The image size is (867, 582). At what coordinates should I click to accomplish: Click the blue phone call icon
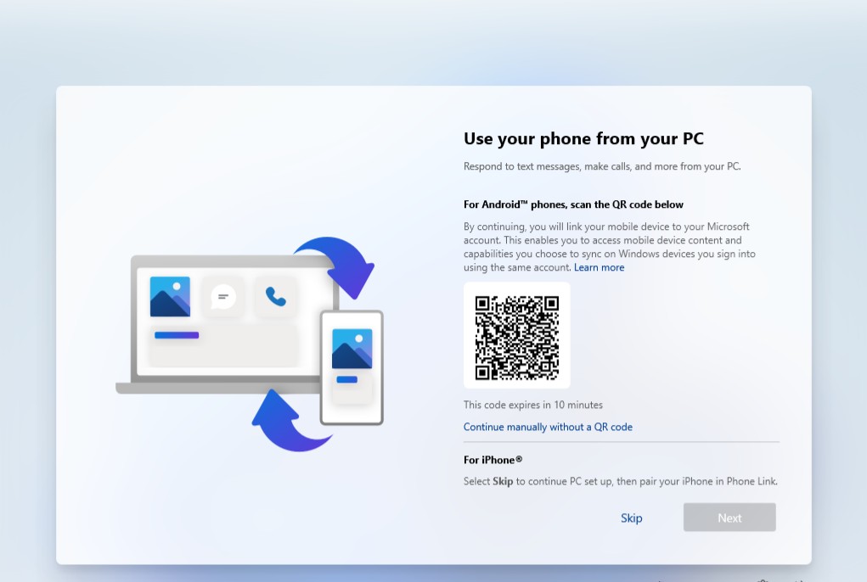point(276,296)
